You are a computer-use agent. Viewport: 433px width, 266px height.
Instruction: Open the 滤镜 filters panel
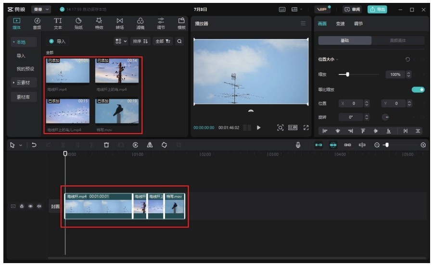point(140,23)
